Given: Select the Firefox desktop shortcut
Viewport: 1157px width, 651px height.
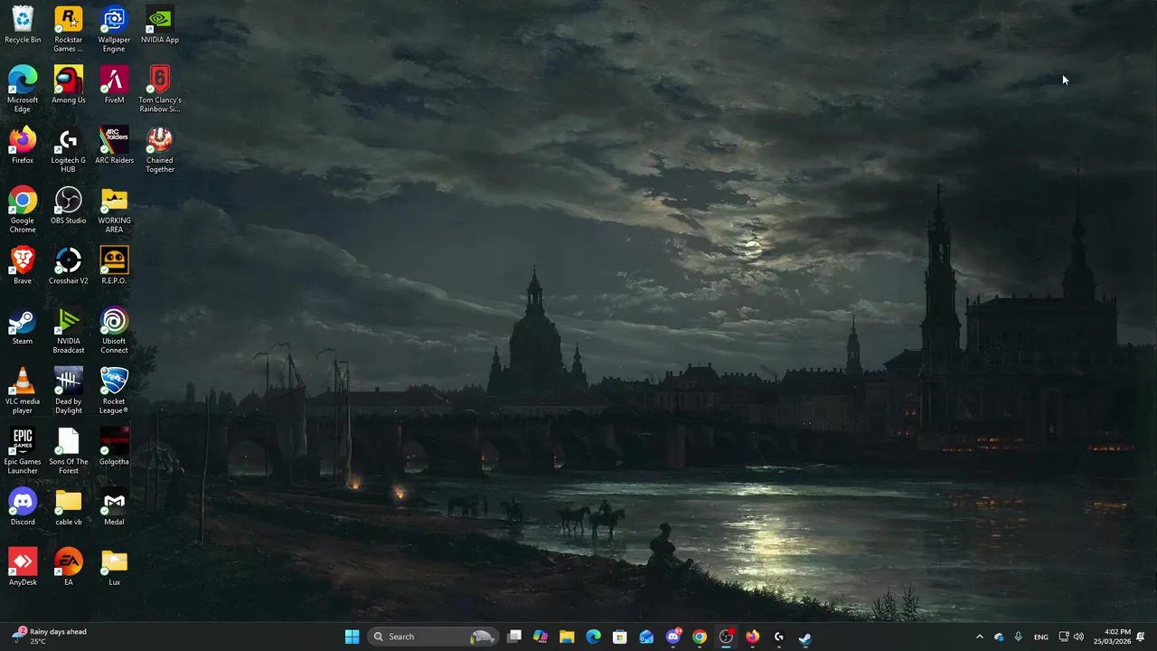Looking at the screenshot, I should [x=23, y=146].
